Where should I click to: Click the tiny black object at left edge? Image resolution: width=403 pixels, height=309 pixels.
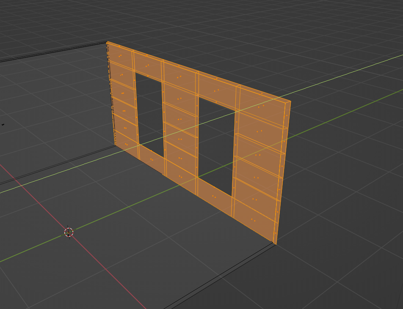point(3,125)
